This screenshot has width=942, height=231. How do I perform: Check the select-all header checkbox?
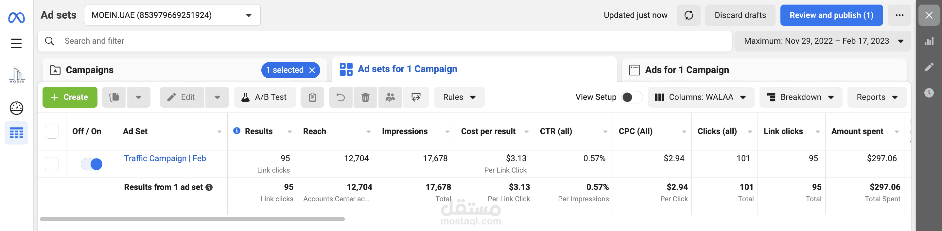pyautogui.click(x=52, y=131)
